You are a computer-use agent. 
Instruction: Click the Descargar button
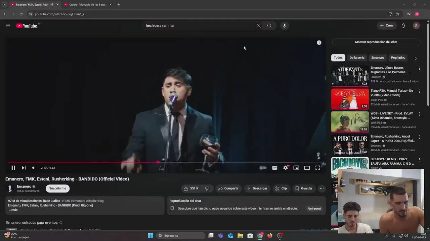[257, 188]
